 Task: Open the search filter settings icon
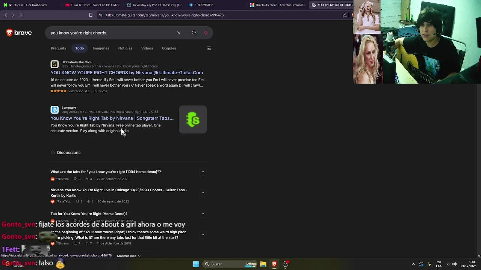point(209,48)
